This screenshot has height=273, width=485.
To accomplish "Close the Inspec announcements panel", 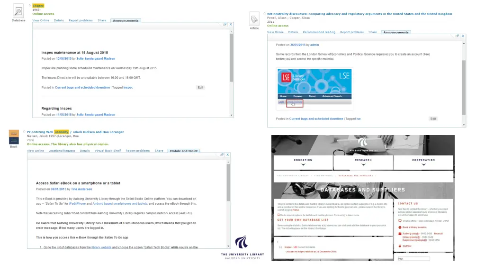I will click(231, 24).
